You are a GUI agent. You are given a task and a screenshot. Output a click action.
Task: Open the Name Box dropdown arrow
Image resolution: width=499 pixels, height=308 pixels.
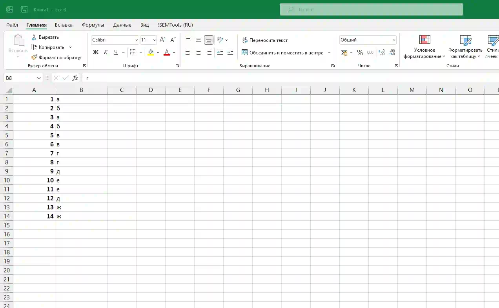[x=38, y=78]
